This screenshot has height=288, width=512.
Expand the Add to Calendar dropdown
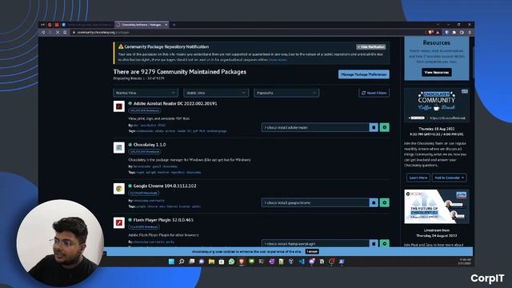tap(450, 178)
